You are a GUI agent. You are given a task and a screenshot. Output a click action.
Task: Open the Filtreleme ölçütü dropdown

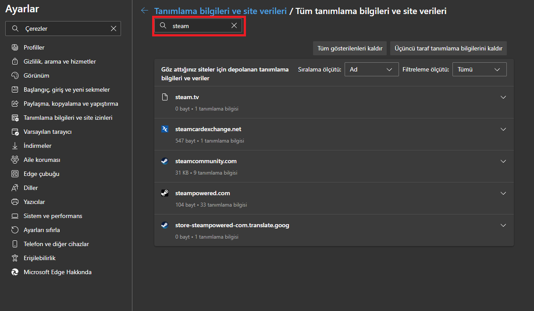tap(479, 69)
